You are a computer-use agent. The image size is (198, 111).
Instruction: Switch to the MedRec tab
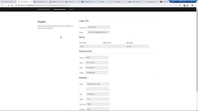click(x=56, y=2)
